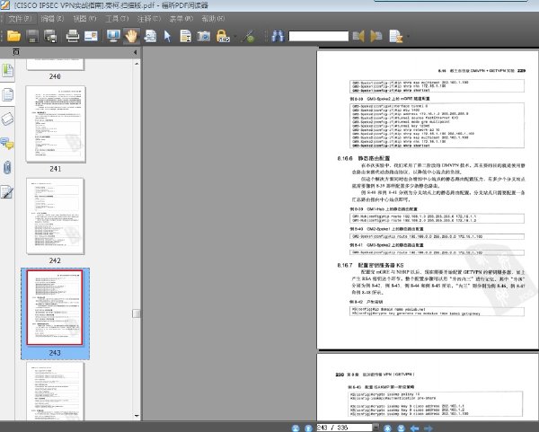Click the email document icon

(91, 36)
